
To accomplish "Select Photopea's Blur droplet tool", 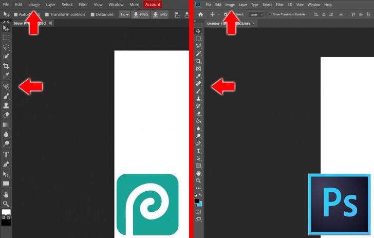I will click(x=6, y=134).
